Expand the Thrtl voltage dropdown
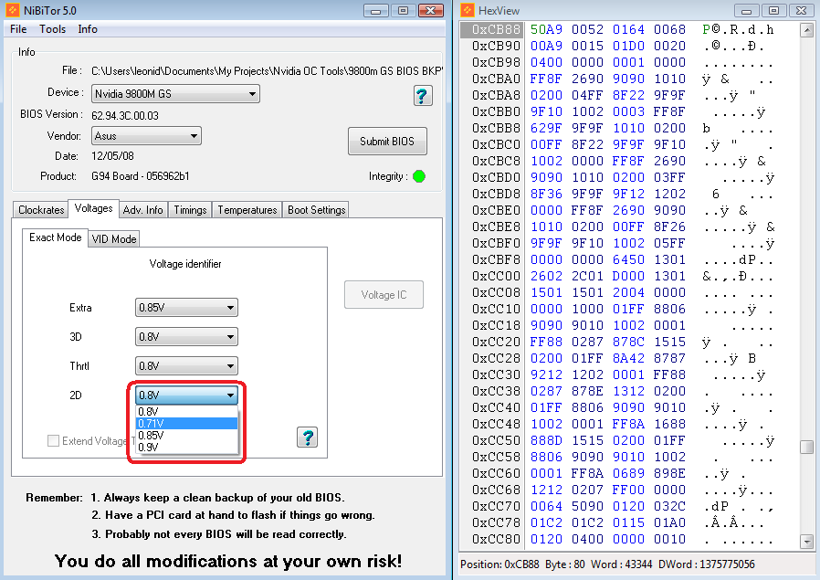 pyautogui.click(x=186, y=366)
